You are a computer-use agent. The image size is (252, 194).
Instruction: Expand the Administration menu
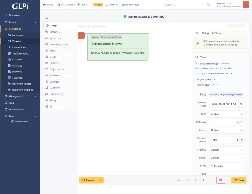pos(21,110)
